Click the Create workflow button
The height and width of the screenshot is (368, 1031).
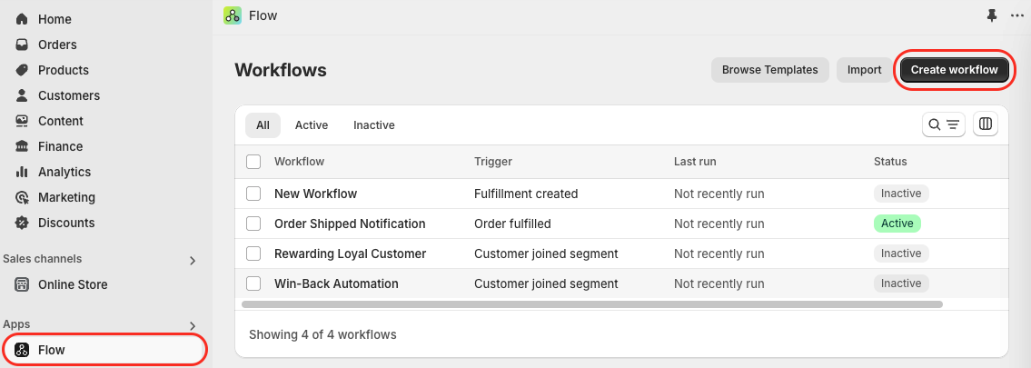(954, 70)
